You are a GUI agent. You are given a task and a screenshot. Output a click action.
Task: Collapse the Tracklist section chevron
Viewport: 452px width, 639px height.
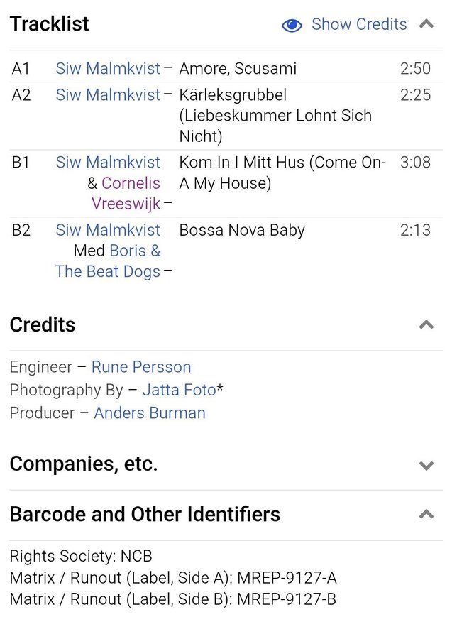coord(426,24)
